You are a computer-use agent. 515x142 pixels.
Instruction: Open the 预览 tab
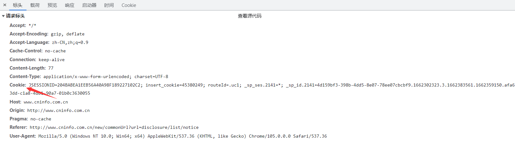coord(52,5)
